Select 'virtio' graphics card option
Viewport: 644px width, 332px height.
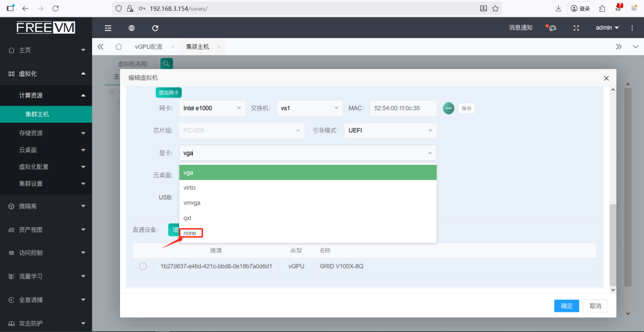pyautogui.click(x=190, y=188)
